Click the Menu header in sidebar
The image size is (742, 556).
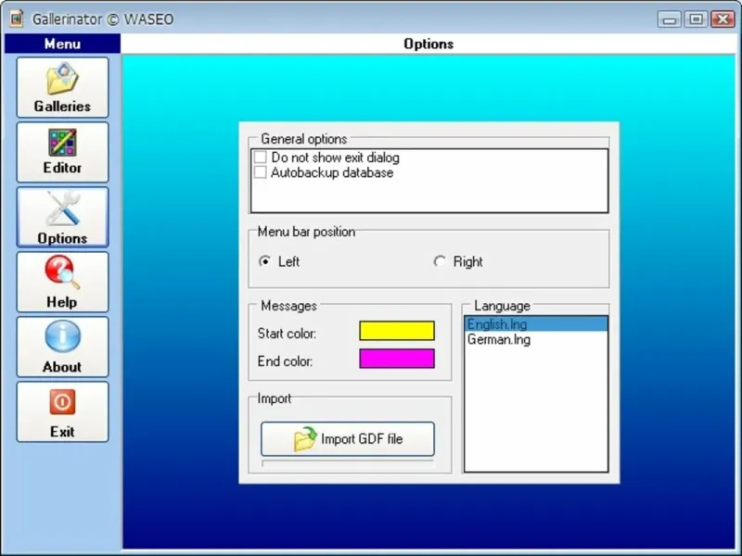click(62, 44)
